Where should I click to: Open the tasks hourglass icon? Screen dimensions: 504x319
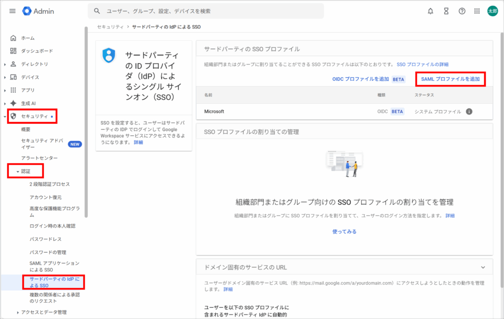[446, 11]
